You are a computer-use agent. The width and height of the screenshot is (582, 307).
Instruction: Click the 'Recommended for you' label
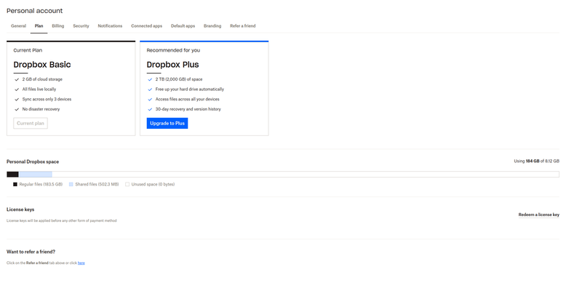(173, 50)
